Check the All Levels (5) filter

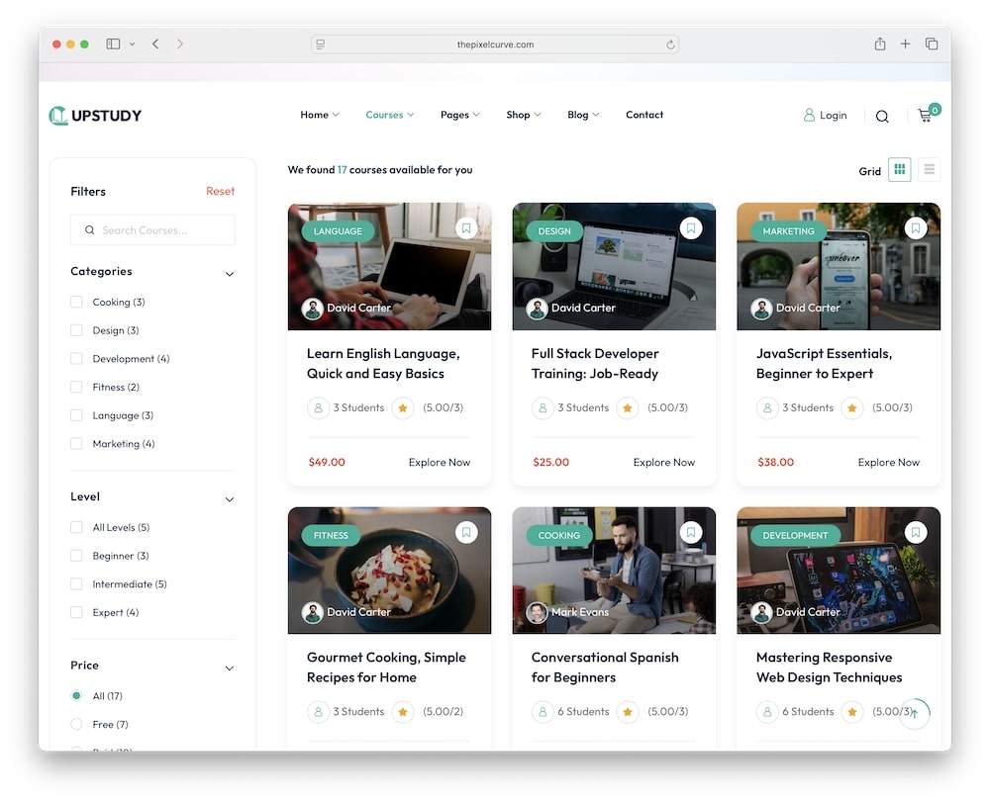(x=76, y=527)
